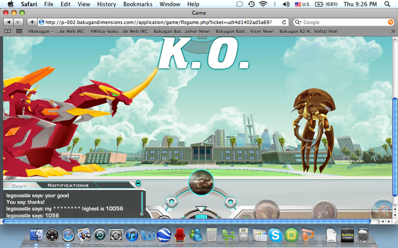Click the add bookmark plus button
The height and width of the screenshot is (248, 398).
click(x=32, y=22)
